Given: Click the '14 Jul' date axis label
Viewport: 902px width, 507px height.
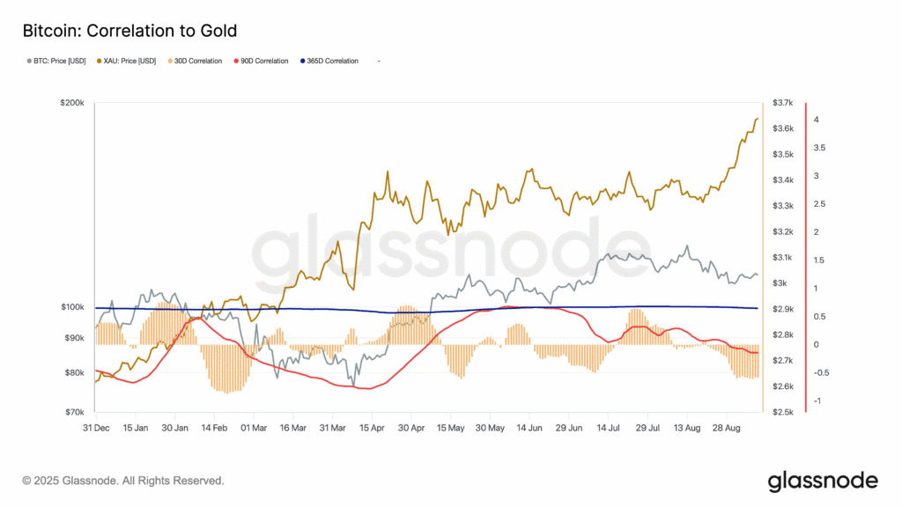Looking at the screenshot, I should 609,428.
